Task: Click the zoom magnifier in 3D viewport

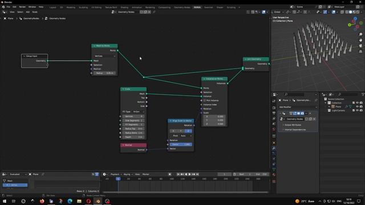Action: coord(360,34)
